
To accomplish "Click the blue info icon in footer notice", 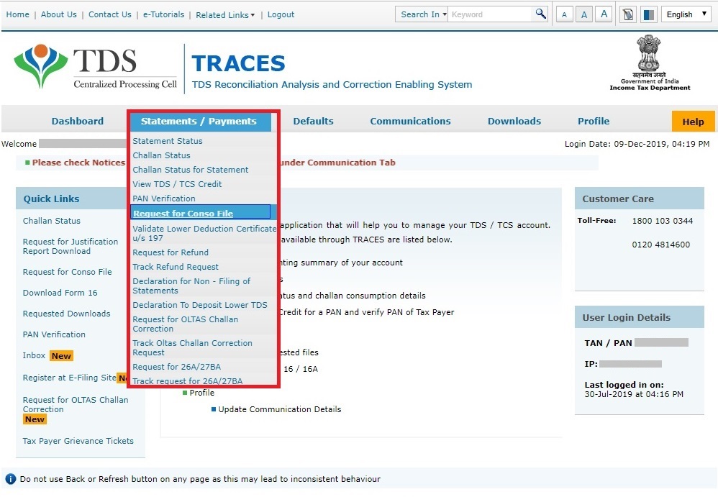I will click(x=10, y=479).
